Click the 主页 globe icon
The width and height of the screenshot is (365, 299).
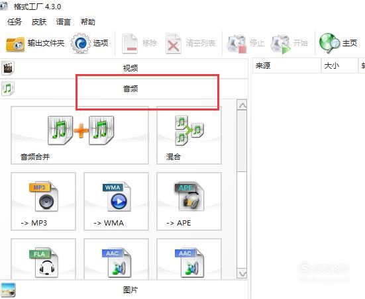pyautogui.click(x=329, y=43)
